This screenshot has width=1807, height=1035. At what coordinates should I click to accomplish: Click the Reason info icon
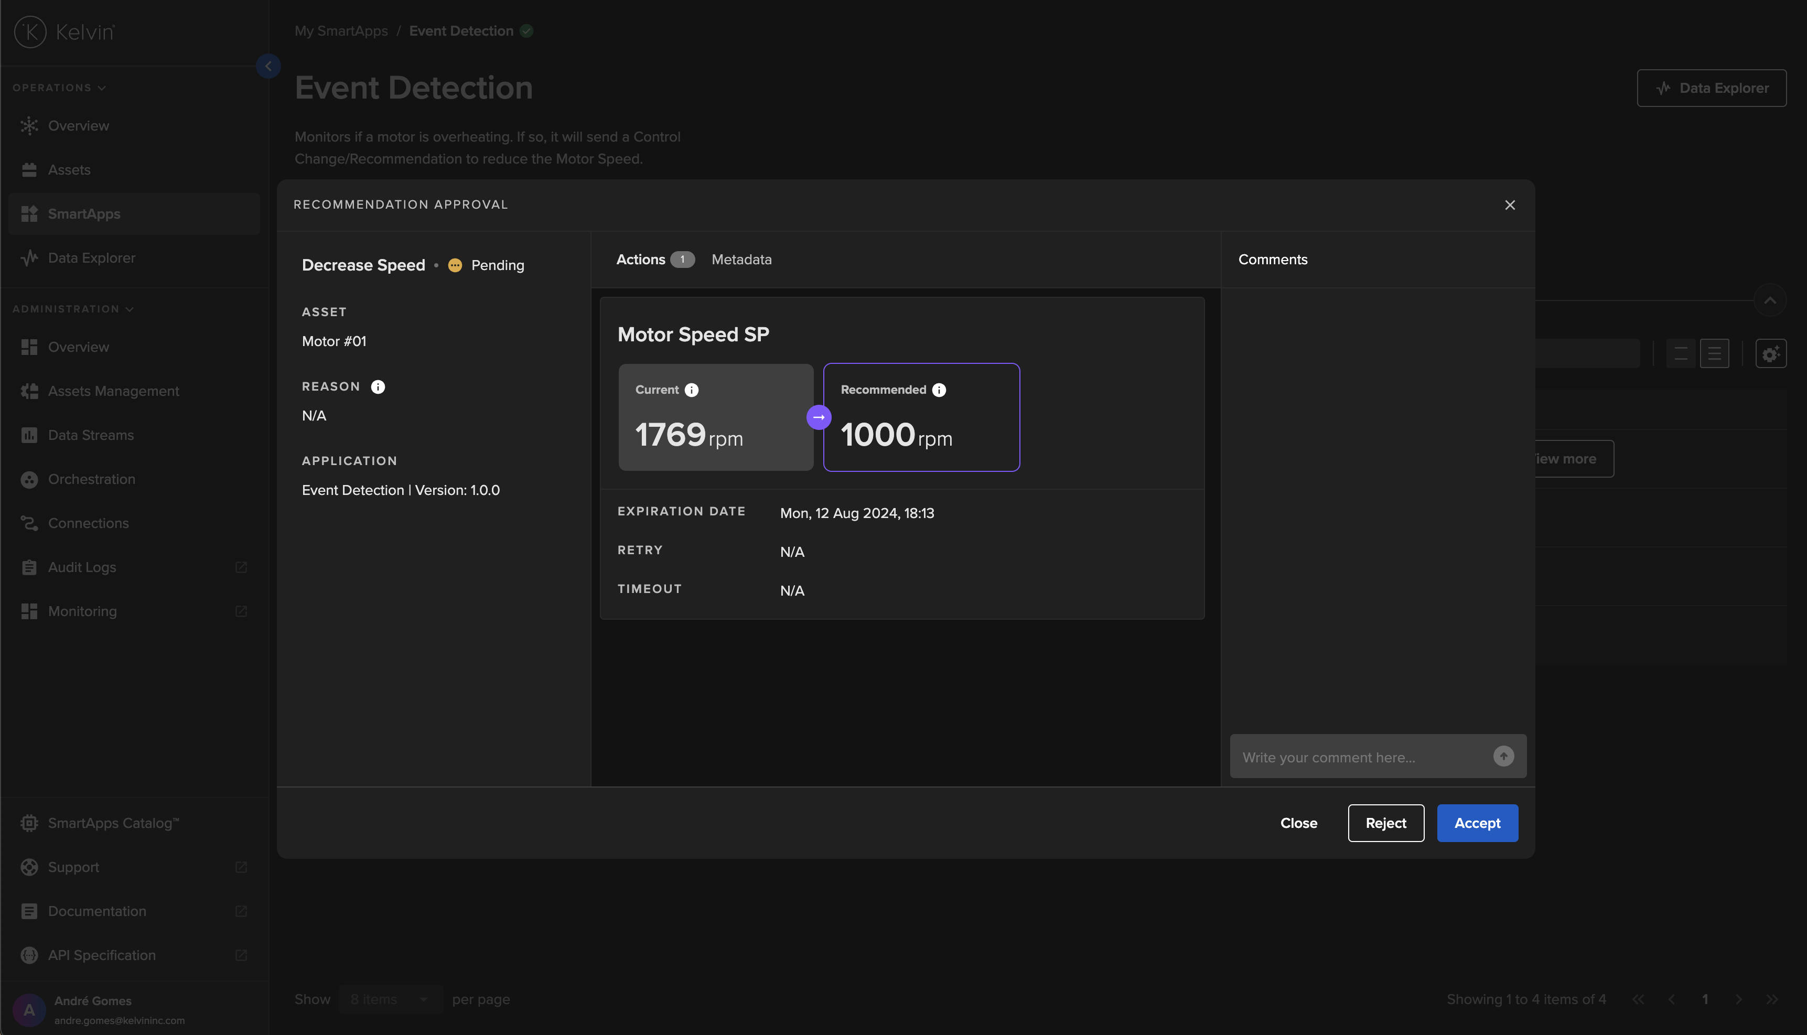pos(378,387)
